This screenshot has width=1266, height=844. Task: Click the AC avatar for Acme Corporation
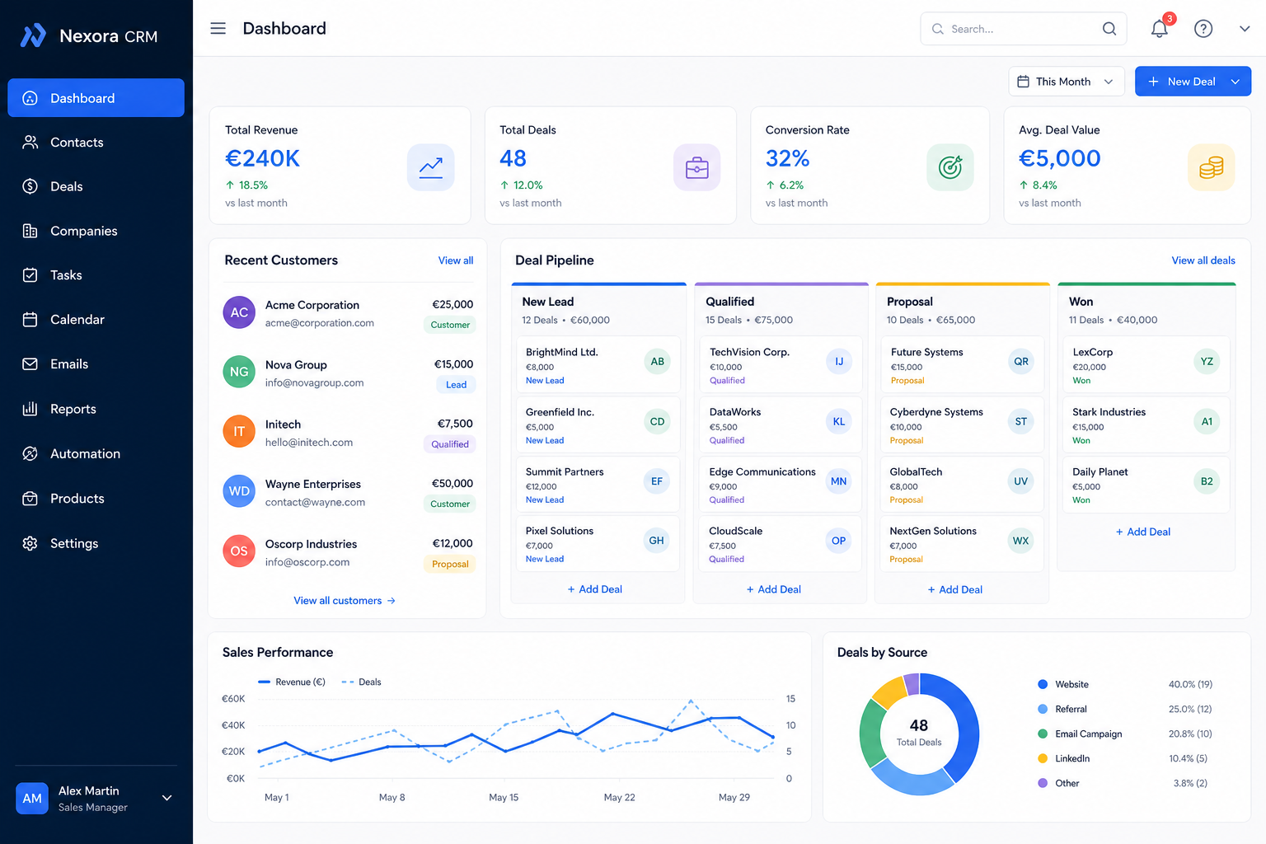pos(239,312)
